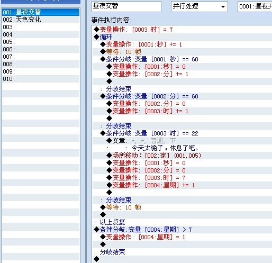Select the condition line [0002:分] == 60
The image size is (272, 263).
(x=182, y=96)
